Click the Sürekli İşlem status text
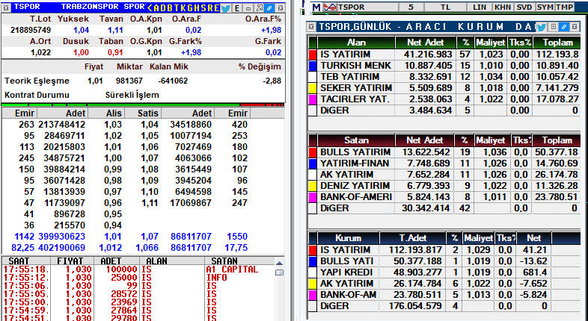 coord(132,95)
